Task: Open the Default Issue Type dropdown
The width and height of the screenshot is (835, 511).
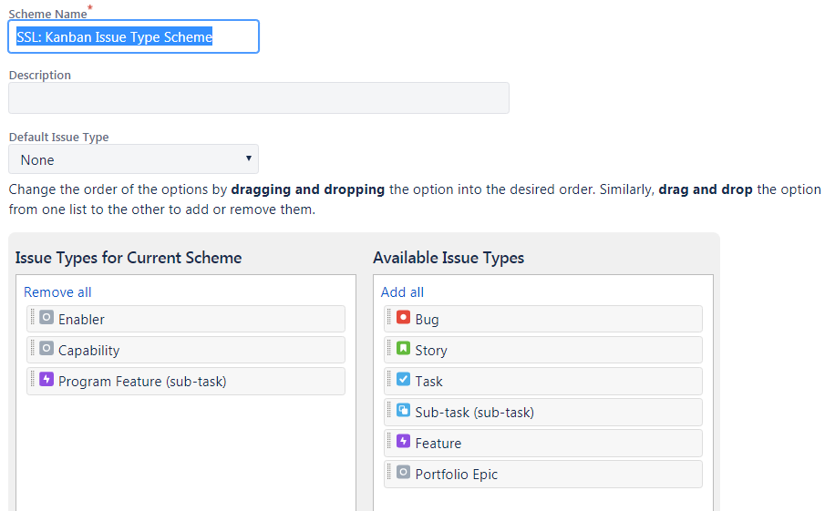Action: (133, 159)
